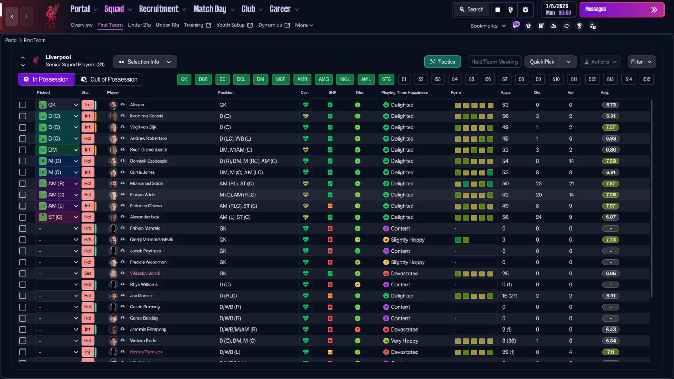Image resolution: width=674 pixels, height=379 pixels.
Task: Click the bookmark icon beside Search
Action: [498, 9]
